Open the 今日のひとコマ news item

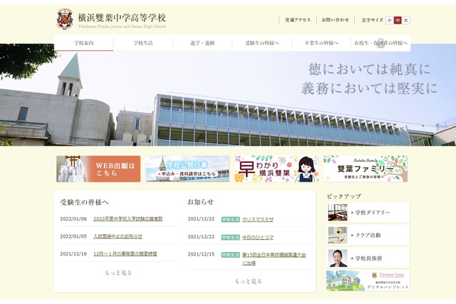point(258,237)
